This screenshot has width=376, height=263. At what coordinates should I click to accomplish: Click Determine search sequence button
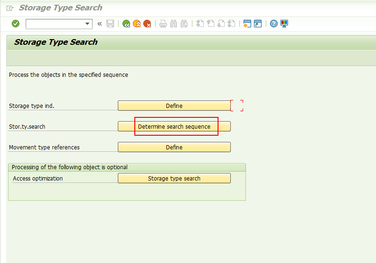pos(174,126)
